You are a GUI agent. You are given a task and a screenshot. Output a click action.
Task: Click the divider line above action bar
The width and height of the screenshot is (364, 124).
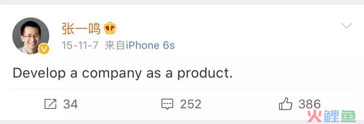click(182, 89)
